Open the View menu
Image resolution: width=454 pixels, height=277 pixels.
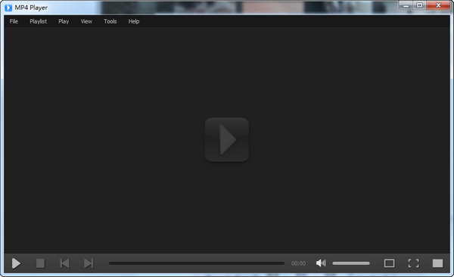(86, 21)
